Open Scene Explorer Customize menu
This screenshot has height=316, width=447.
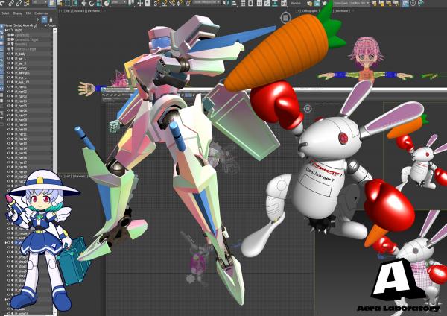point(41,13)
